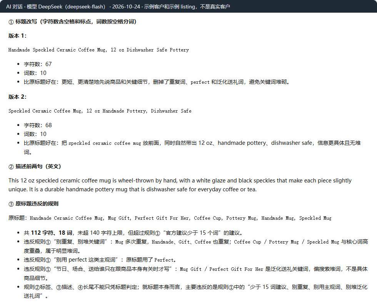Viewport: 377px width, 305px height.
Task: Click the line starting '原标题：Handmade Ceramic Coffee Mug'
Action: click(x=170, y=218)
